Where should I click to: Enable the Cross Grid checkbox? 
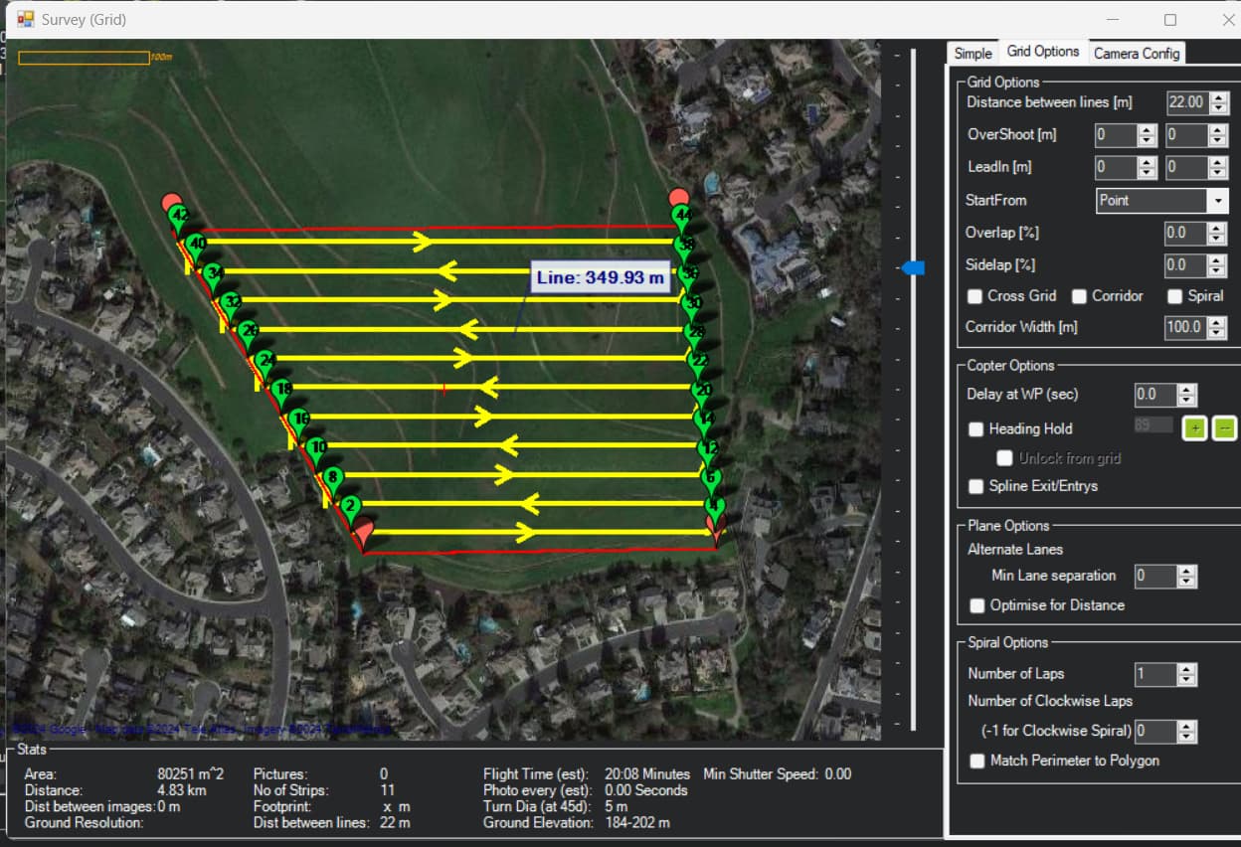[975, 295]
